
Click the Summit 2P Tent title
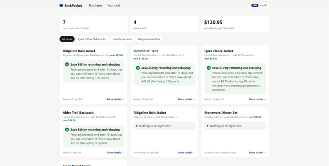click(x=146, y=51)
